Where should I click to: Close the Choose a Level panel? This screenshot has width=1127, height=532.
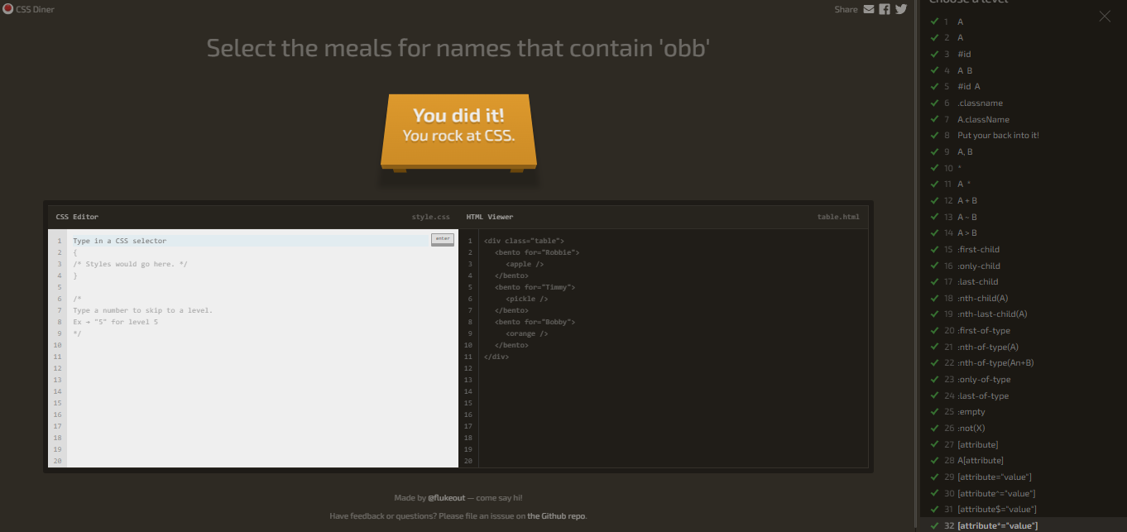[1105, 16]
